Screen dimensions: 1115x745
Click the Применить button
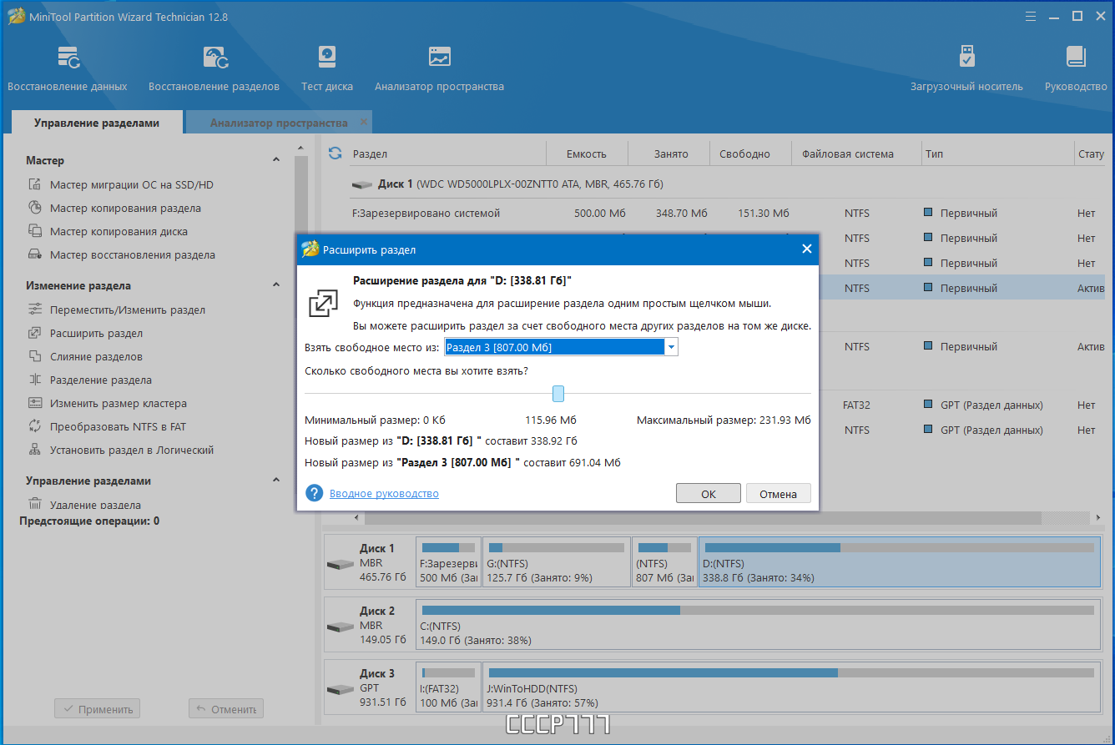point(97,709)
